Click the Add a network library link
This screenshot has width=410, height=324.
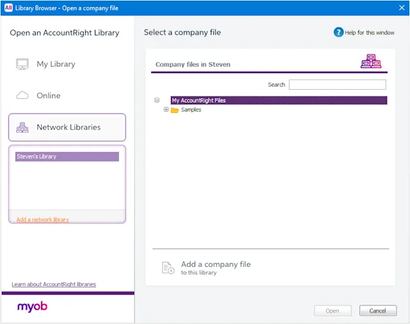coord(43,219)
